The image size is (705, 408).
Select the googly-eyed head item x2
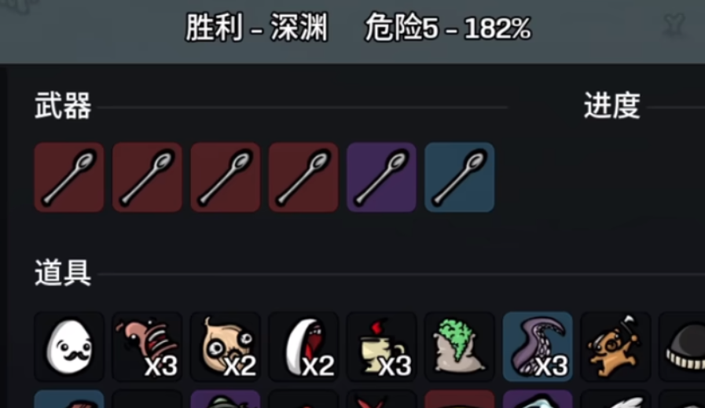tap(226, 347)
